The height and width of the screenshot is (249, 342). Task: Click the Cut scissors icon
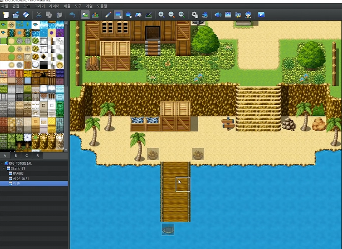(x=39, y=15)
